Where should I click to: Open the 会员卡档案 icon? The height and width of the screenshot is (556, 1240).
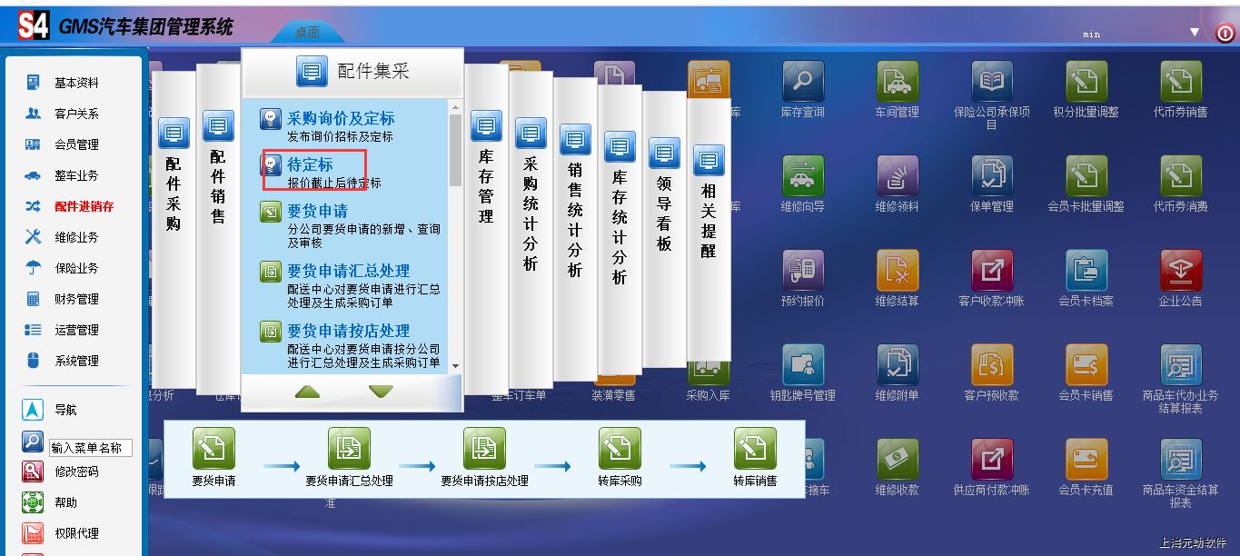(1086, 272)
